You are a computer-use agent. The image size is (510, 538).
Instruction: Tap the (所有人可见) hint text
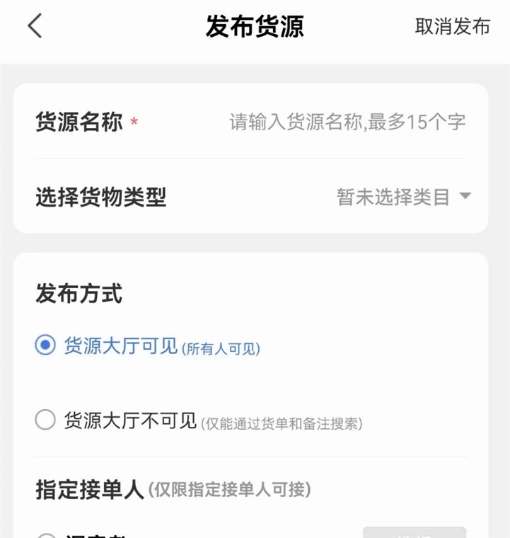(x=221, y=348)
